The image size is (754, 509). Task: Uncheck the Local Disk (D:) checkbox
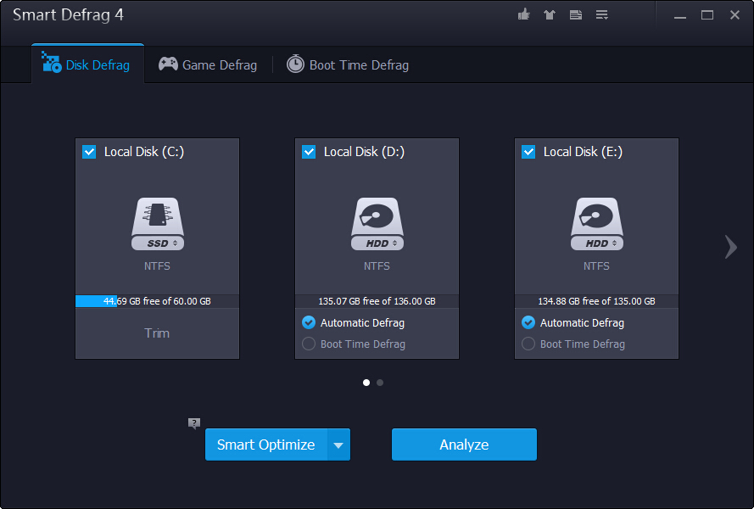click(309, 152)
